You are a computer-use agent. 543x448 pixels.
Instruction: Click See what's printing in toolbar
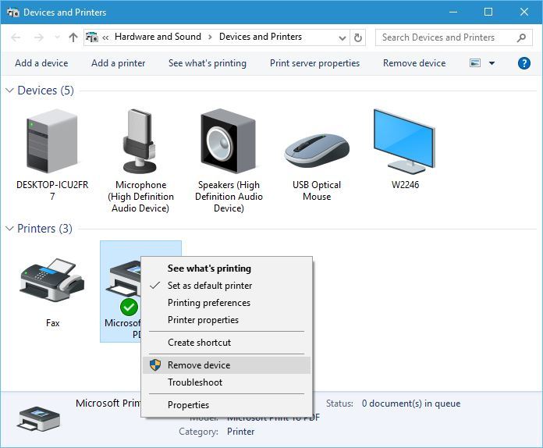207,63
